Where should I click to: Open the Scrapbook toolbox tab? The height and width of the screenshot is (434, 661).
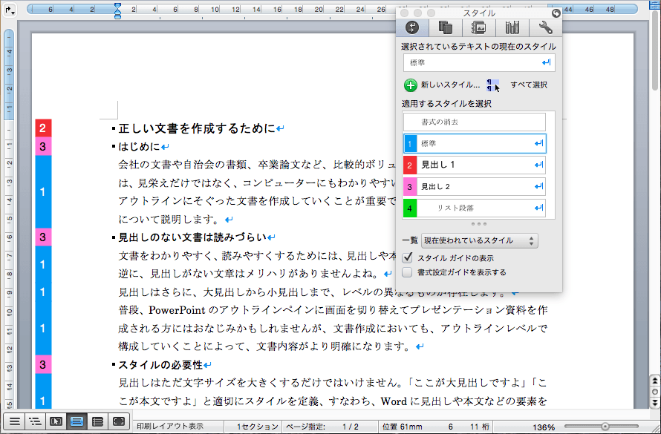[x=478, y=27]
